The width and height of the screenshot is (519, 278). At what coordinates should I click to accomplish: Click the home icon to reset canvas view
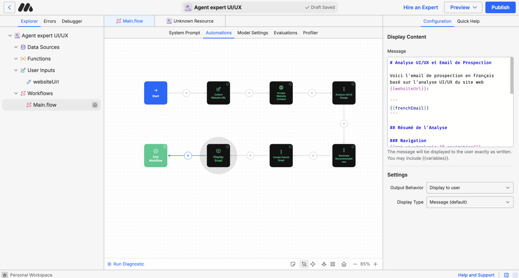[x=344, y=264]
